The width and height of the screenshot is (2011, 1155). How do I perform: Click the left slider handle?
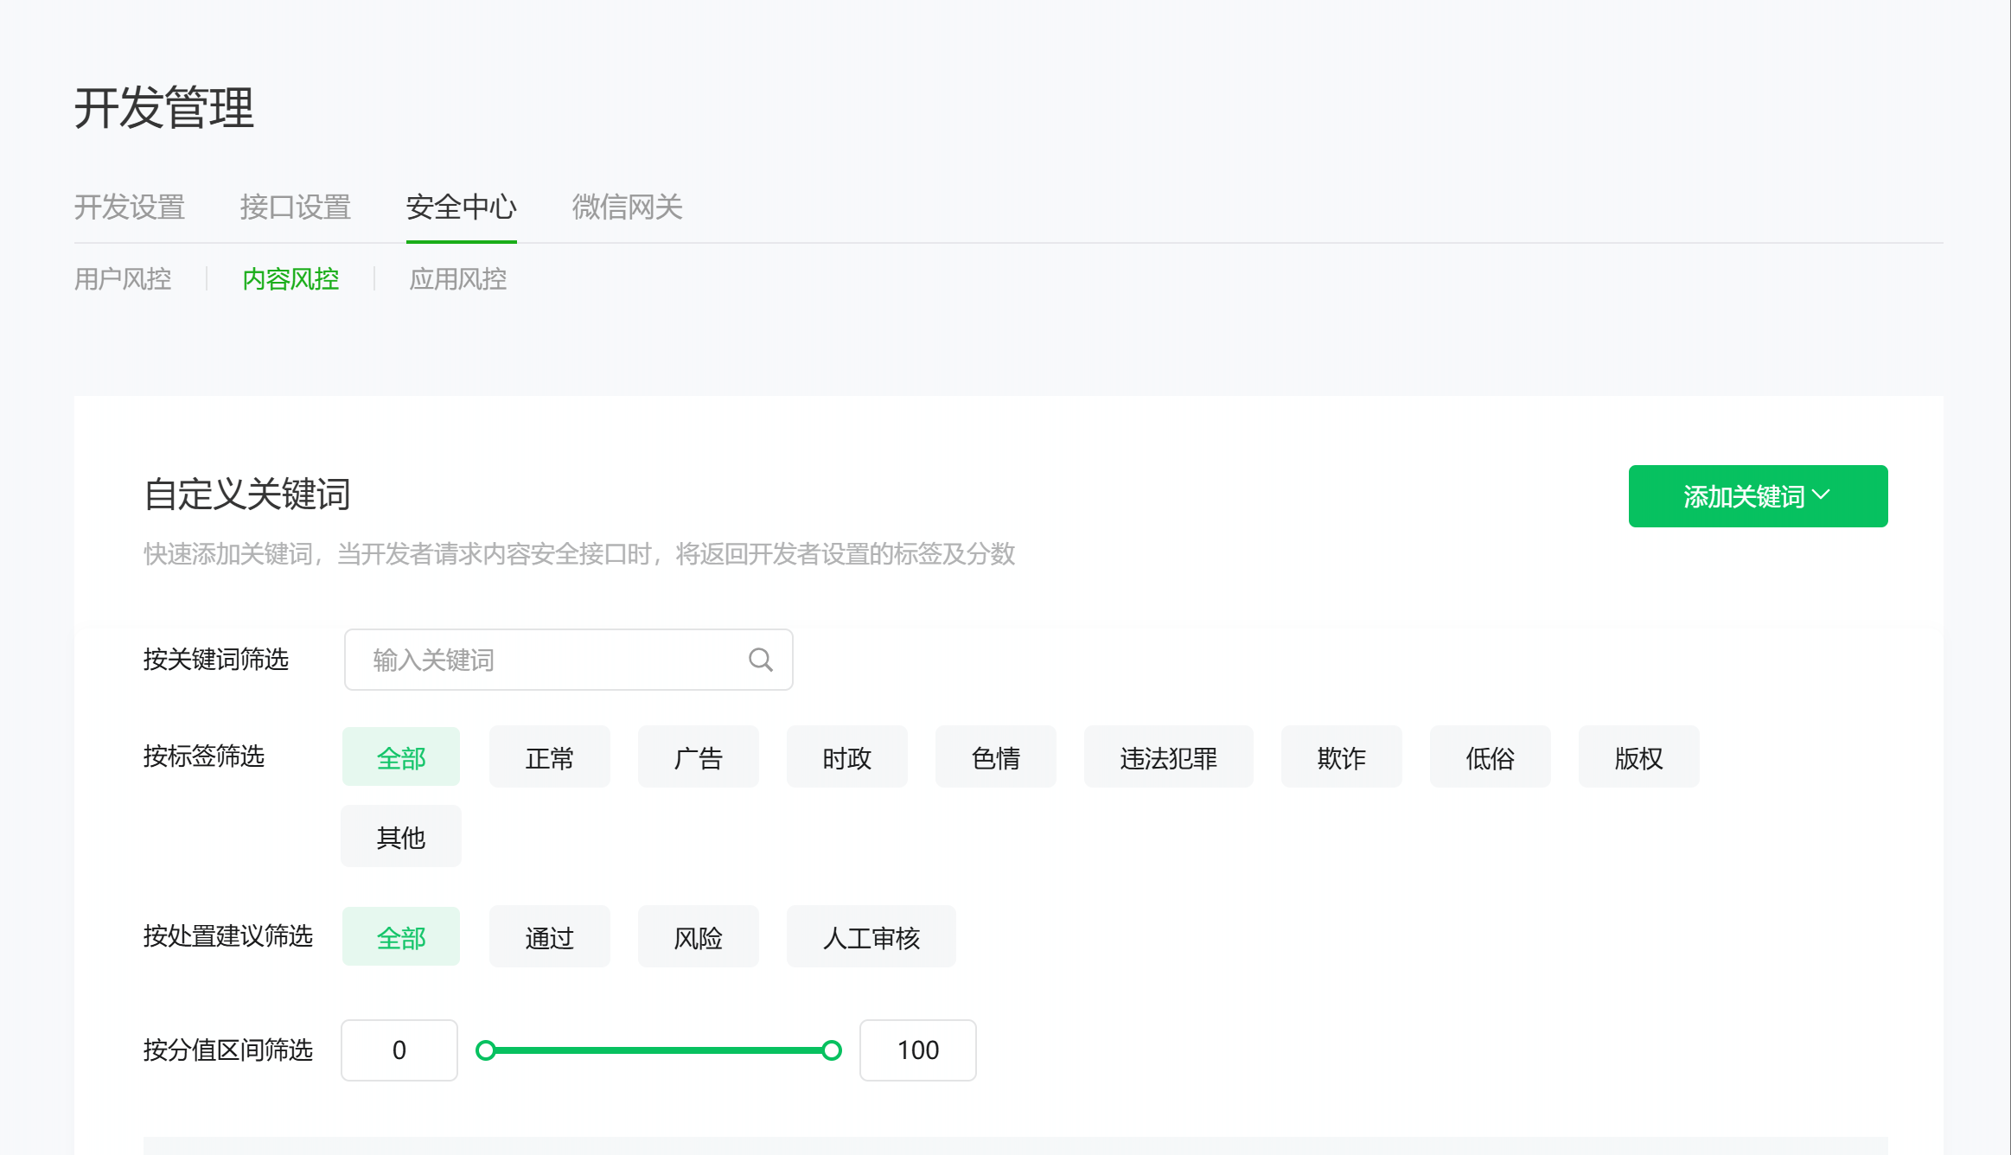(486, 1050)
